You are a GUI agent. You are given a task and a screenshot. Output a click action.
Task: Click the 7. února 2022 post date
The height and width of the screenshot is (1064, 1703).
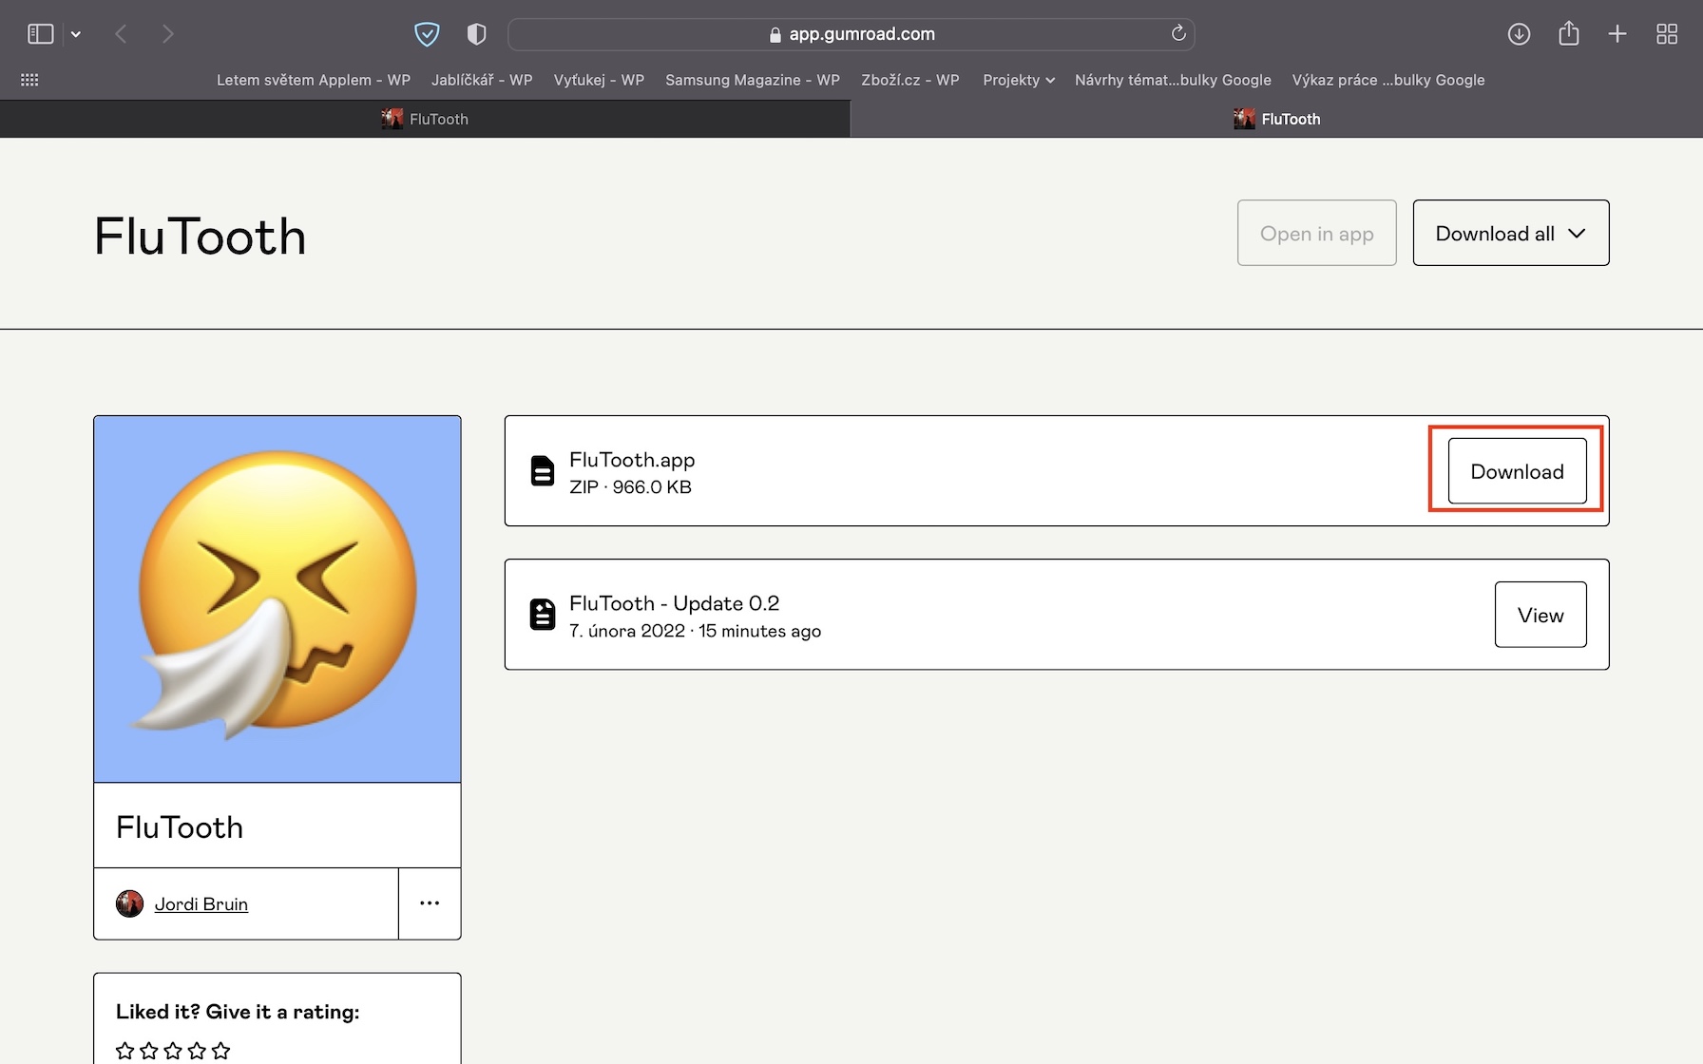tap(627, 631)
